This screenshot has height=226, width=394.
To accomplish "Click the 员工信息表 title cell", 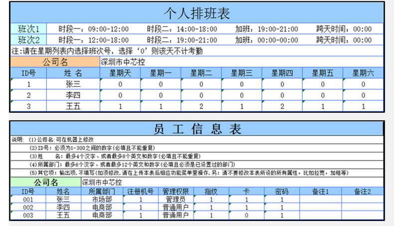I will [197, 129].
